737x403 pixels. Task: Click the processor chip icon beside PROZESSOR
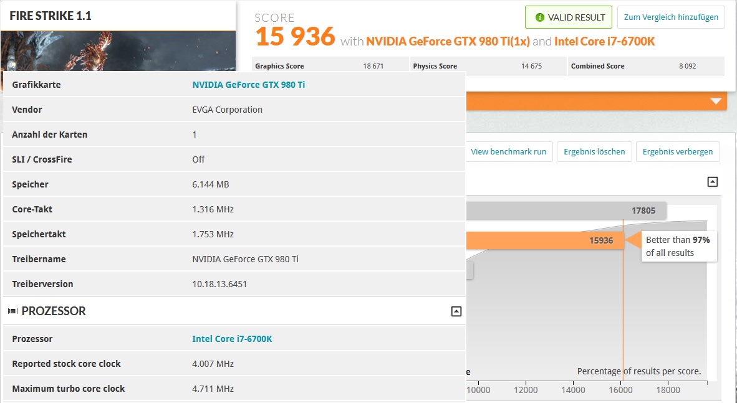click(12, 311)
